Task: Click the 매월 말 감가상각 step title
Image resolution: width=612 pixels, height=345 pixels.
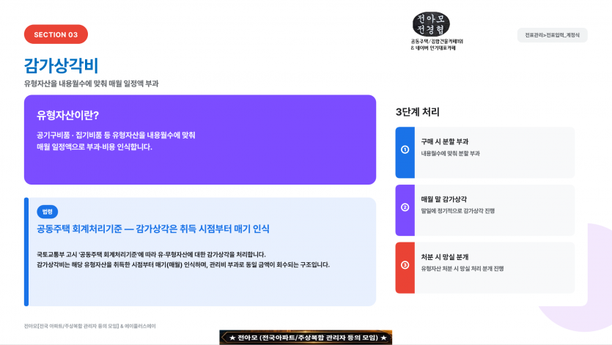Action: point(443,199)
